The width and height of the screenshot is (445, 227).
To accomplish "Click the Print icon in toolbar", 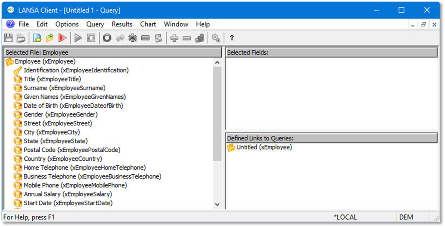I will (21, 38).
